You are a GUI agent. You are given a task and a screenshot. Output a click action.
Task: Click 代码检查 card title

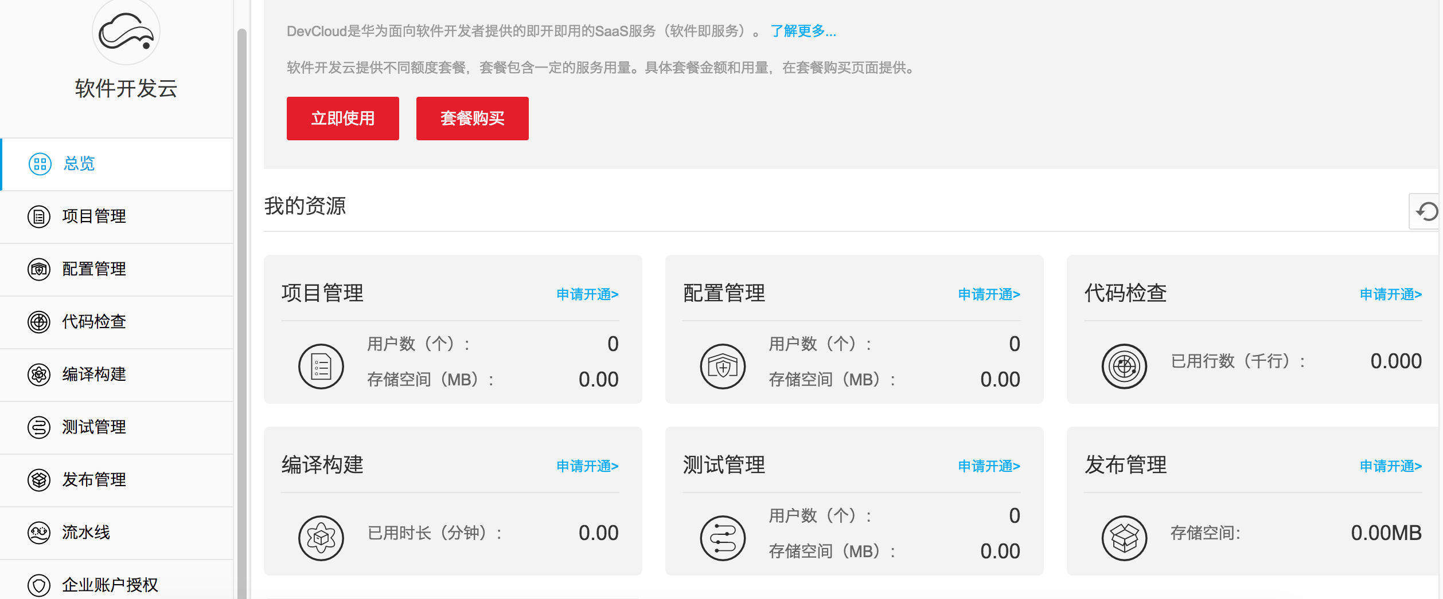pyautogui.click(x=1125, y=293)
